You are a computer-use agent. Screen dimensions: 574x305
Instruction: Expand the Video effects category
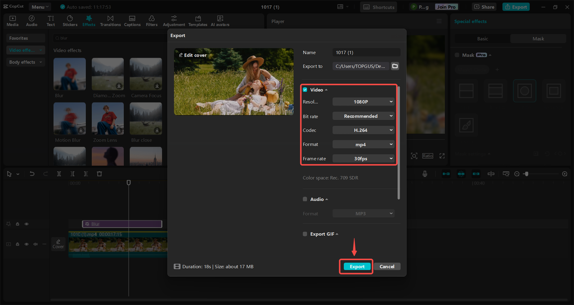point(26,50)
